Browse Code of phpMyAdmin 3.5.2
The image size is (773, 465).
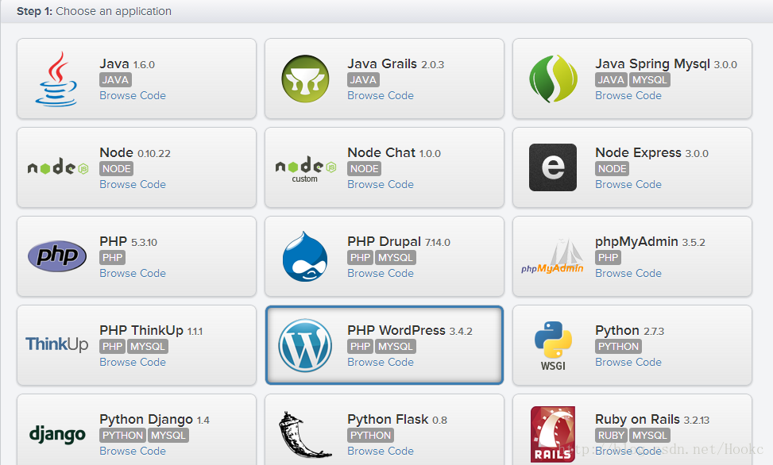628,273
